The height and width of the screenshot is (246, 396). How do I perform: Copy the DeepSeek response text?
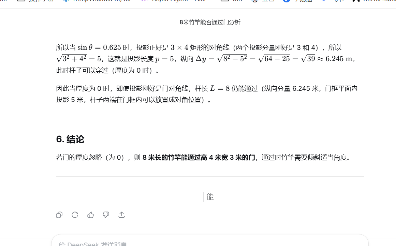(x=59, y=215)
